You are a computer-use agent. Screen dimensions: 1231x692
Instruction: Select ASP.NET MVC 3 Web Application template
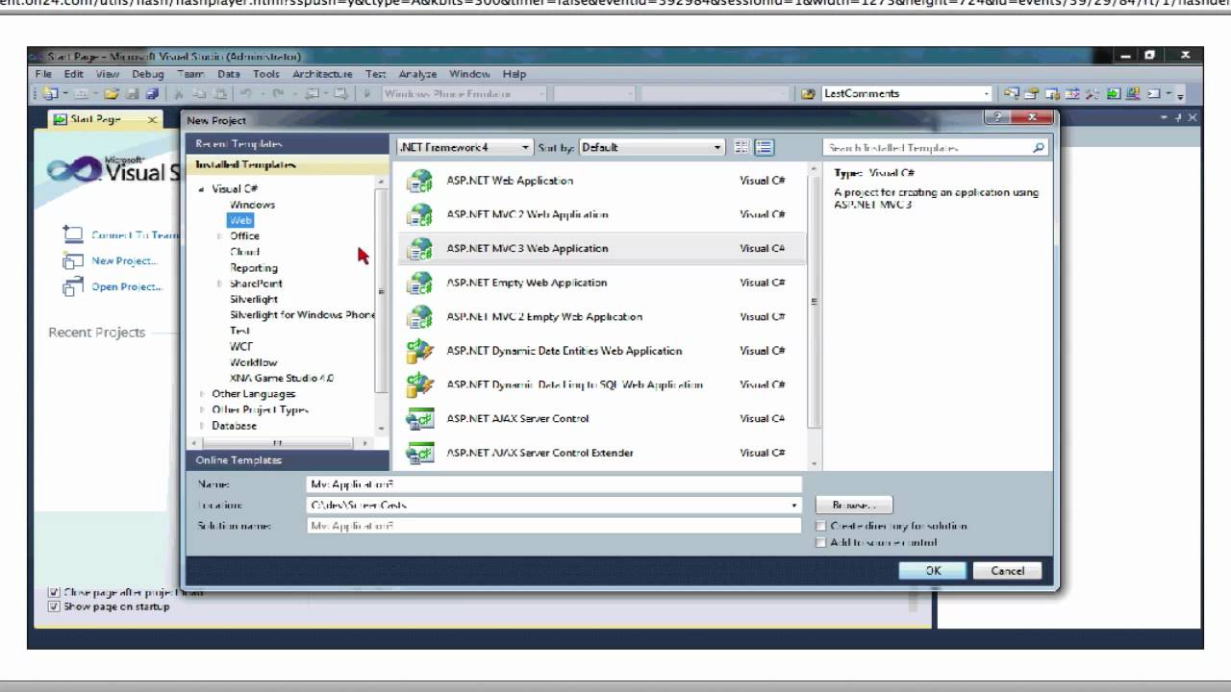602,249
